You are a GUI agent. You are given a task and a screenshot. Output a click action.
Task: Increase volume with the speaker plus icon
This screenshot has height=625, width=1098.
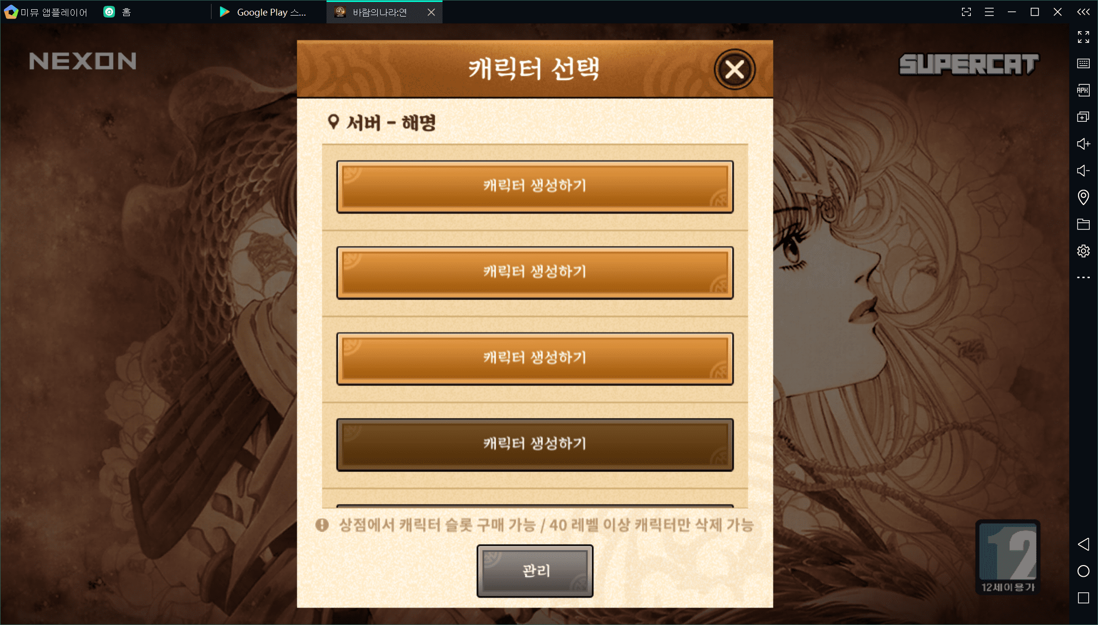coord(1083,144)
